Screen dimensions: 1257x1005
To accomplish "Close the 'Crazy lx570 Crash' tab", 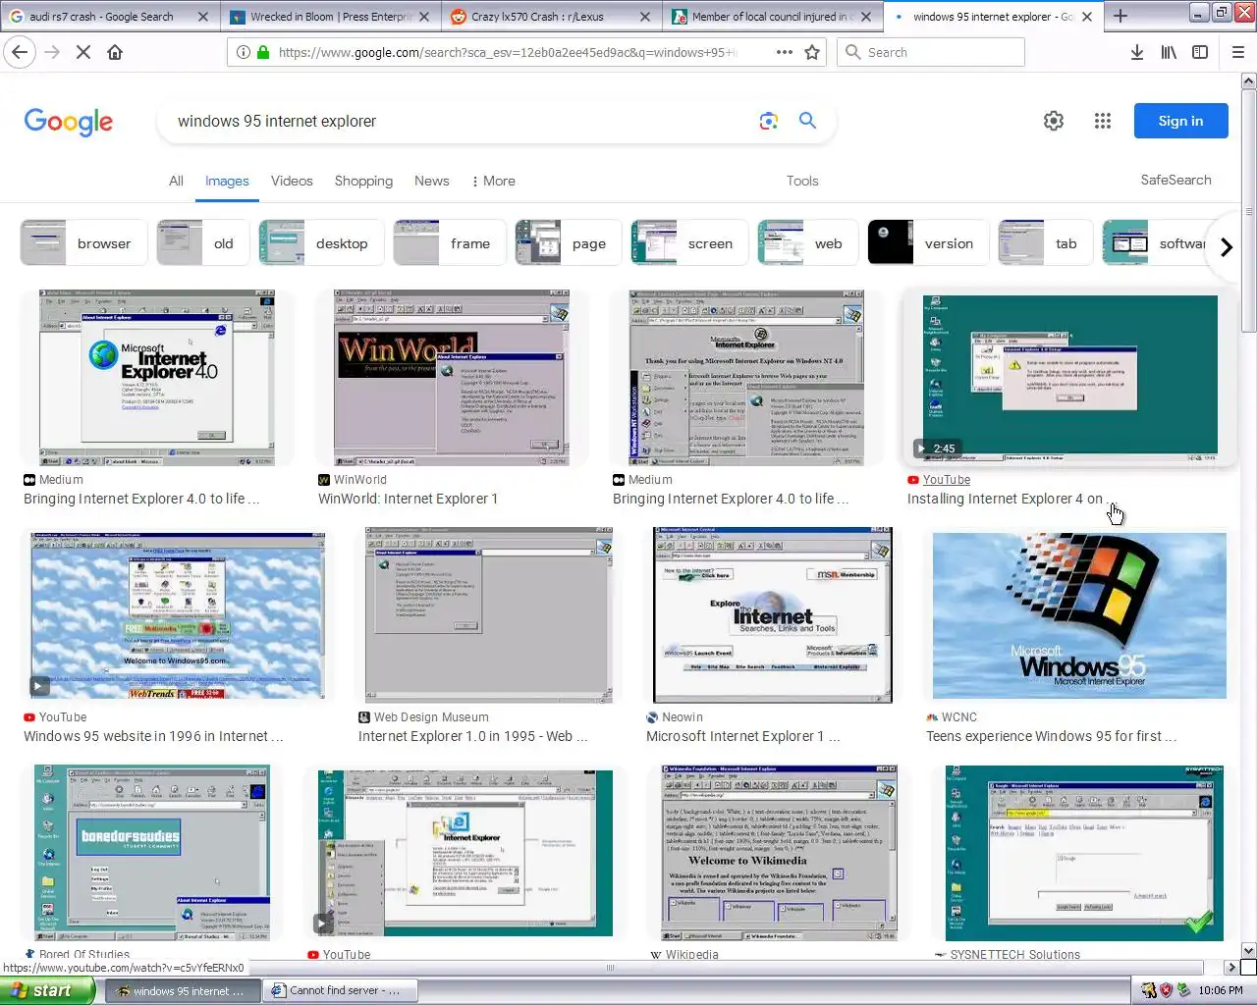I will [645, 17].
